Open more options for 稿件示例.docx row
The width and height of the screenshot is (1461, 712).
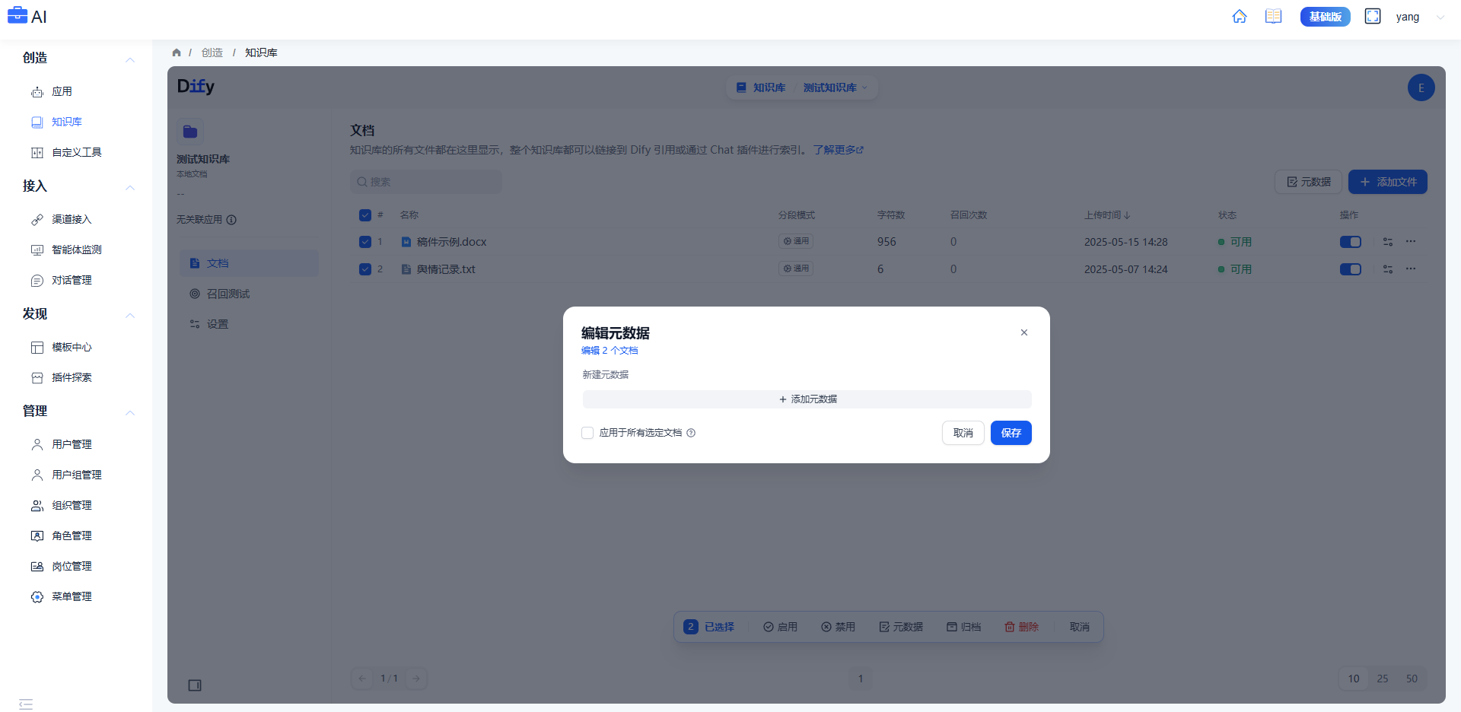1411,241
